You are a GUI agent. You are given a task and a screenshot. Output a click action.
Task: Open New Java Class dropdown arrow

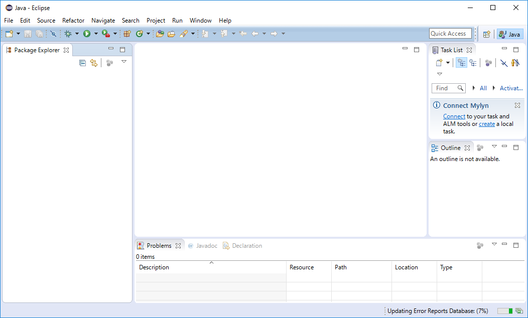[x=148, y=34]
